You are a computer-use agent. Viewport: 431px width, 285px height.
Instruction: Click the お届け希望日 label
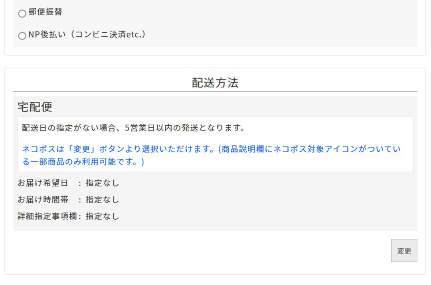(43, 183)
